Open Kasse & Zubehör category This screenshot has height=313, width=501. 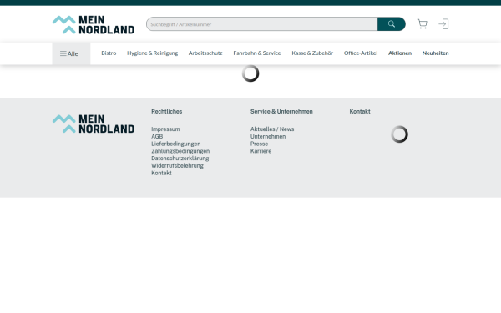click(312, 53)
